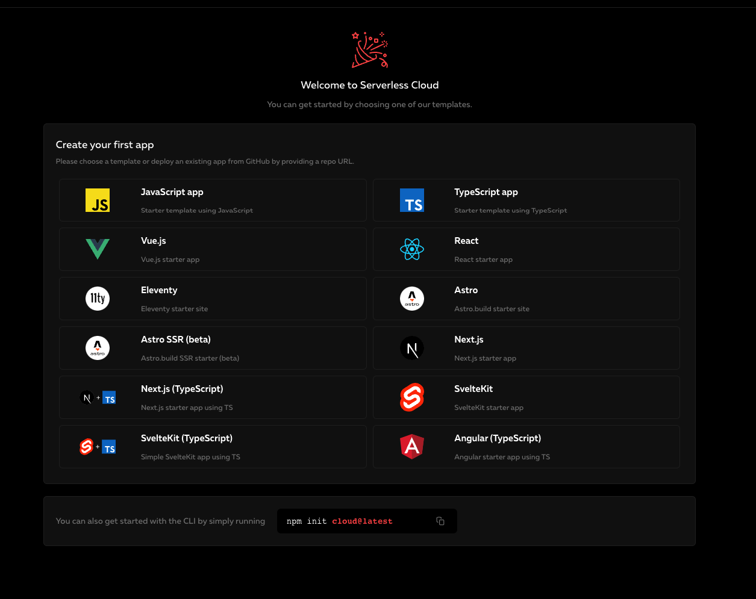Click the TypeScript TS logo icon
This screenshot has width=756, height=599.
pyautogui.click(x=412, y=200)
